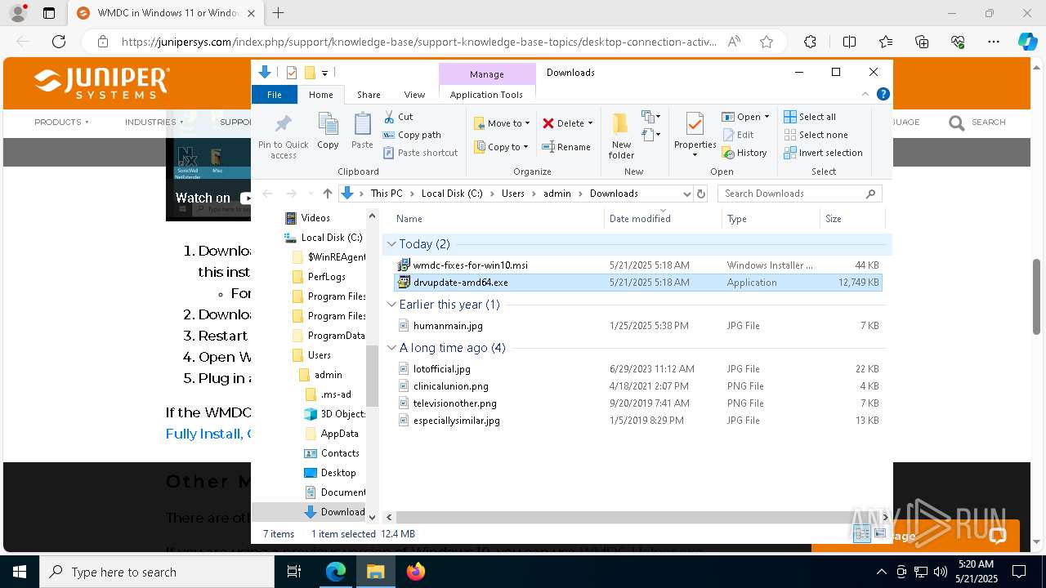Image resolution: width=1046 pixels, height=588 pixels.
Task: Open the Application Tools tab
Action: [486, 95]
